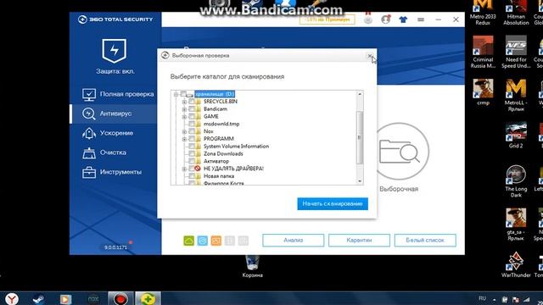Check System Volume Information checkbox
This screenshot has height=305, width=543.
click(x=192, y=147)
